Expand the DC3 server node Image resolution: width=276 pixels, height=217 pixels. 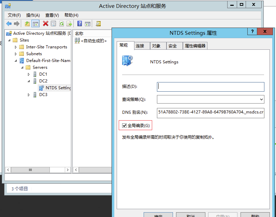coord(29,95)
